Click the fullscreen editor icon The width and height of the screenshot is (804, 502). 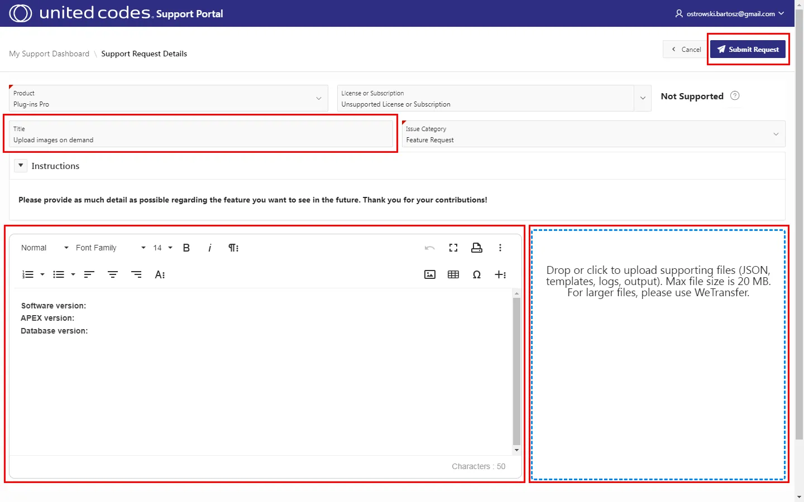point(453,248)
